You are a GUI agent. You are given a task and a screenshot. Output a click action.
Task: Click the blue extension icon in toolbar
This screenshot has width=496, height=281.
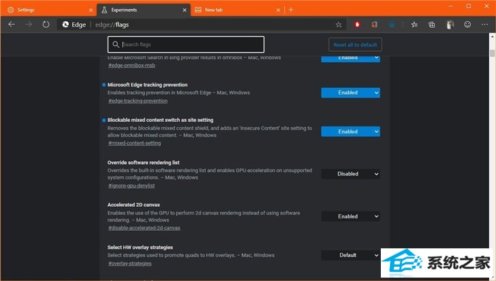coord(392,24)
